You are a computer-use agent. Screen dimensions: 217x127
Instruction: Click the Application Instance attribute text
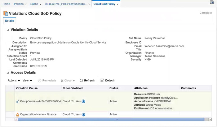[x=156, y=98]
